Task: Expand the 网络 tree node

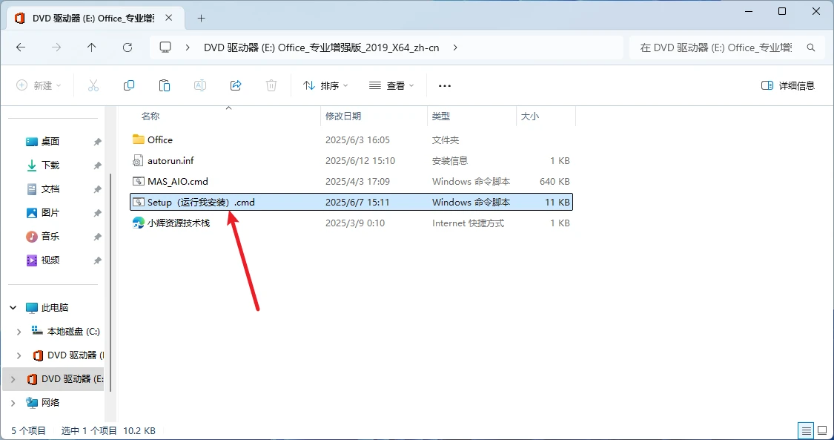Action: [x=13, y=403]
